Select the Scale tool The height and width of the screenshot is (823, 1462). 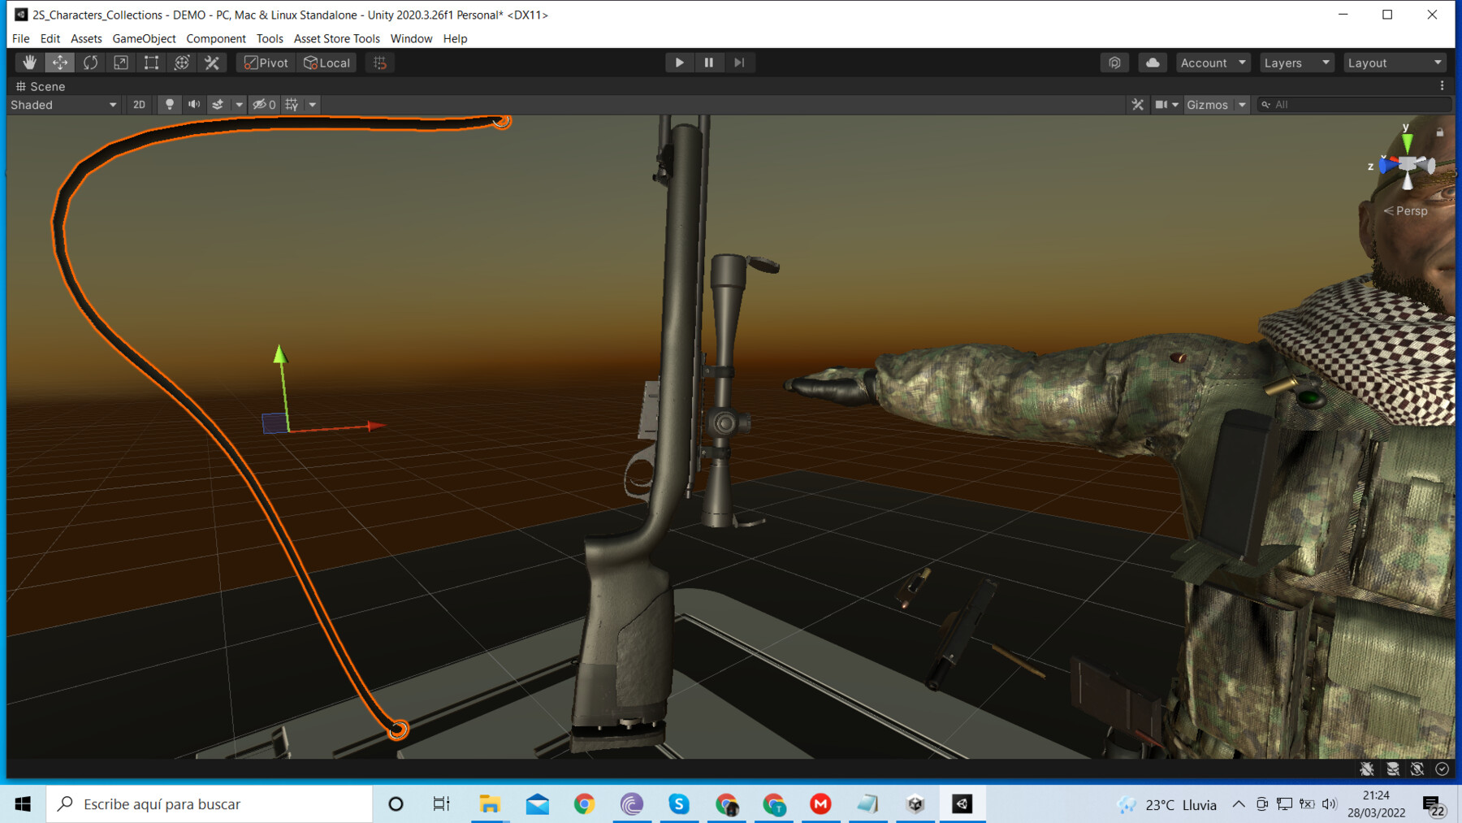[121, 63]
